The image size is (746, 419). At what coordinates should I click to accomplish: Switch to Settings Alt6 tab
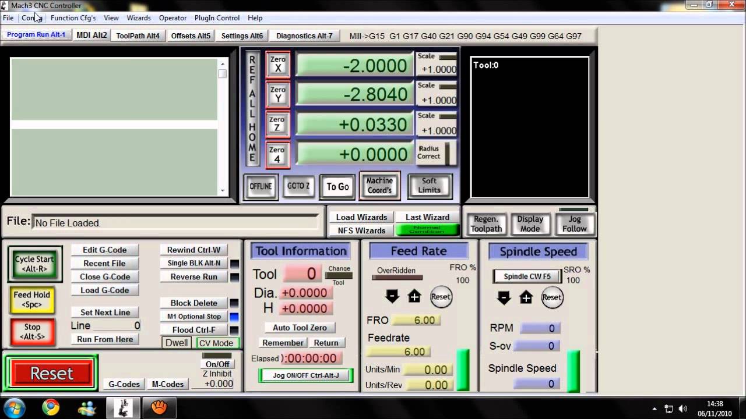tap(242, 35)
